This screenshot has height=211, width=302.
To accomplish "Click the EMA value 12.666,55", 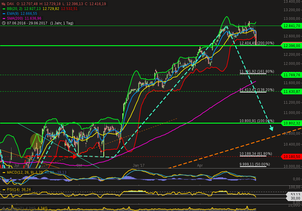I will coord(29,14).
